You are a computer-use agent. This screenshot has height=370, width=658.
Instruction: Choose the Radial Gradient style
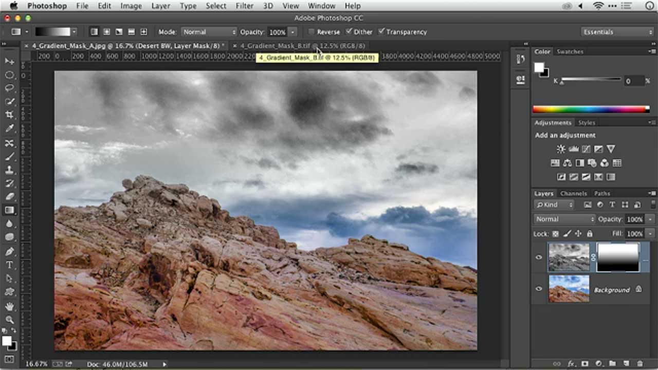pyautogui.click(x=106, y=32)
